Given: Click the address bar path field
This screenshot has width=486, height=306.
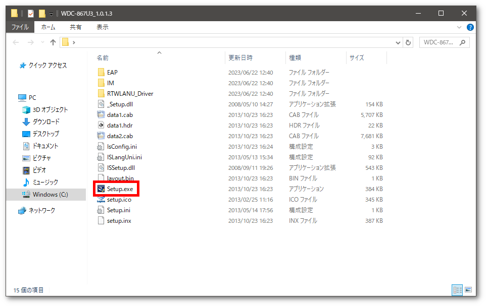Looking at the screenshot, I should (231, 42).
